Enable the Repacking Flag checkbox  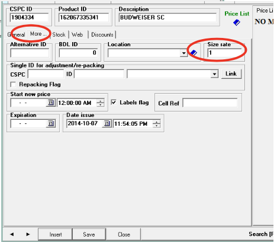[x=13, y=85]
